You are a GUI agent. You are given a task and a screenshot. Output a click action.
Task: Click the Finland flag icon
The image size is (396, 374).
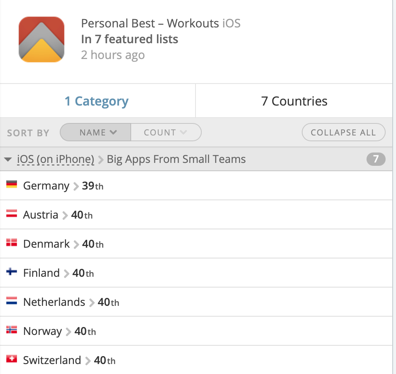(x=12, y=272)
